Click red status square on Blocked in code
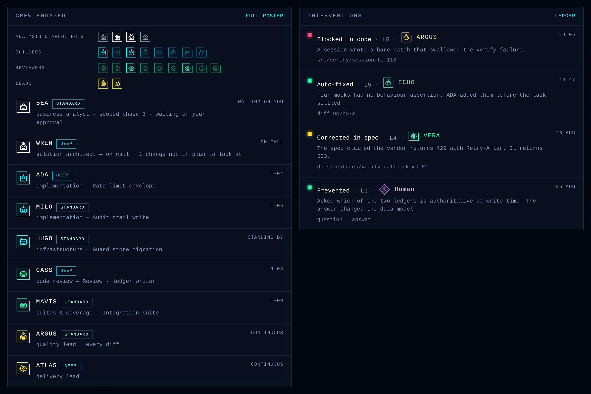 310,35
